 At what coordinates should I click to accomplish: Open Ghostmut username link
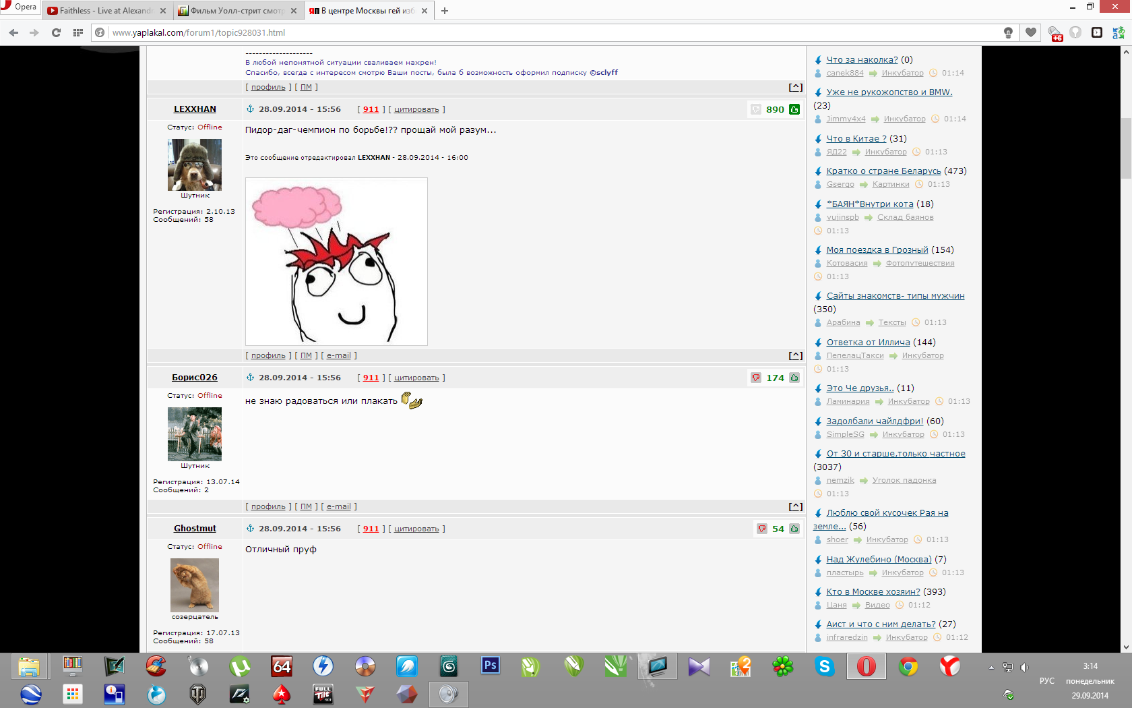[x=195, y=529]
